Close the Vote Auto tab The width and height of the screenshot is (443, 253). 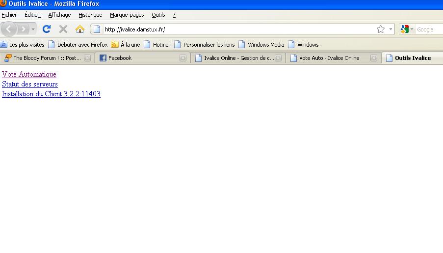pos(374,58)
